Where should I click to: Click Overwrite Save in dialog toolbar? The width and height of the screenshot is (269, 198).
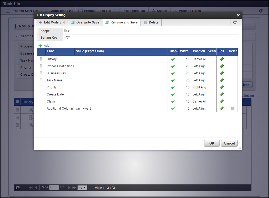tap(85, 22)
